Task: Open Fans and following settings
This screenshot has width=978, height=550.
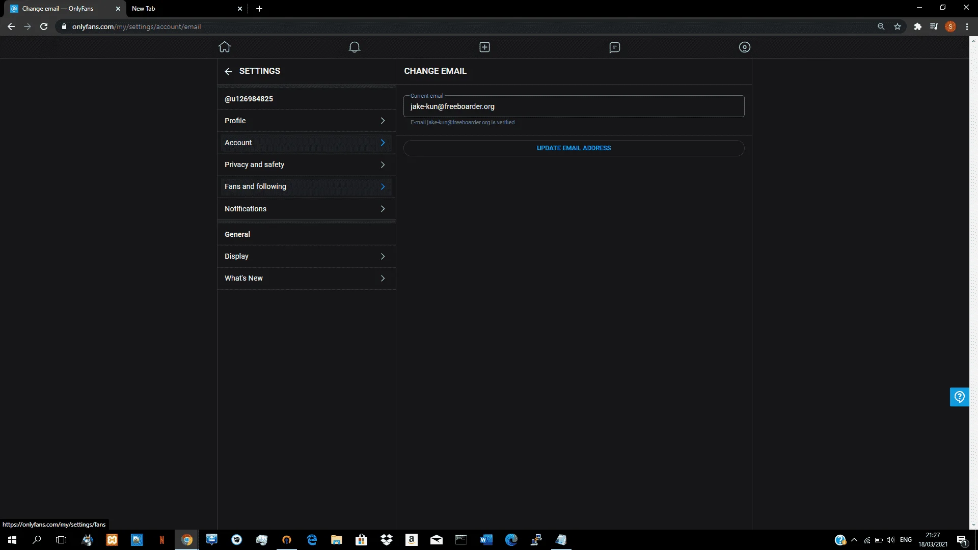Action: 306,186
